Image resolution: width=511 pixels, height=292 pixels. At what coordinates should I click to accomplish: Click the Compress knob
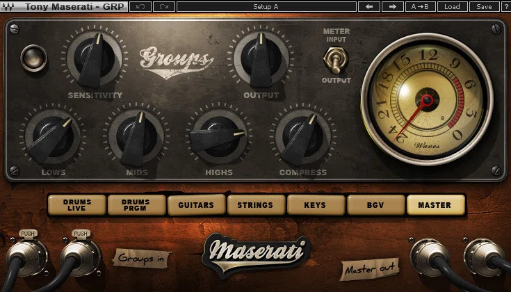tap(302, 136)
